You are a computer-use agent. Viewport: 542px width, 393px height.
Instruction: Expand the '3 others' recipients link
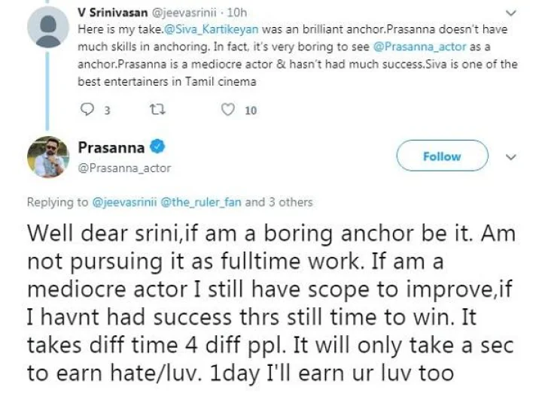[287, 201]
